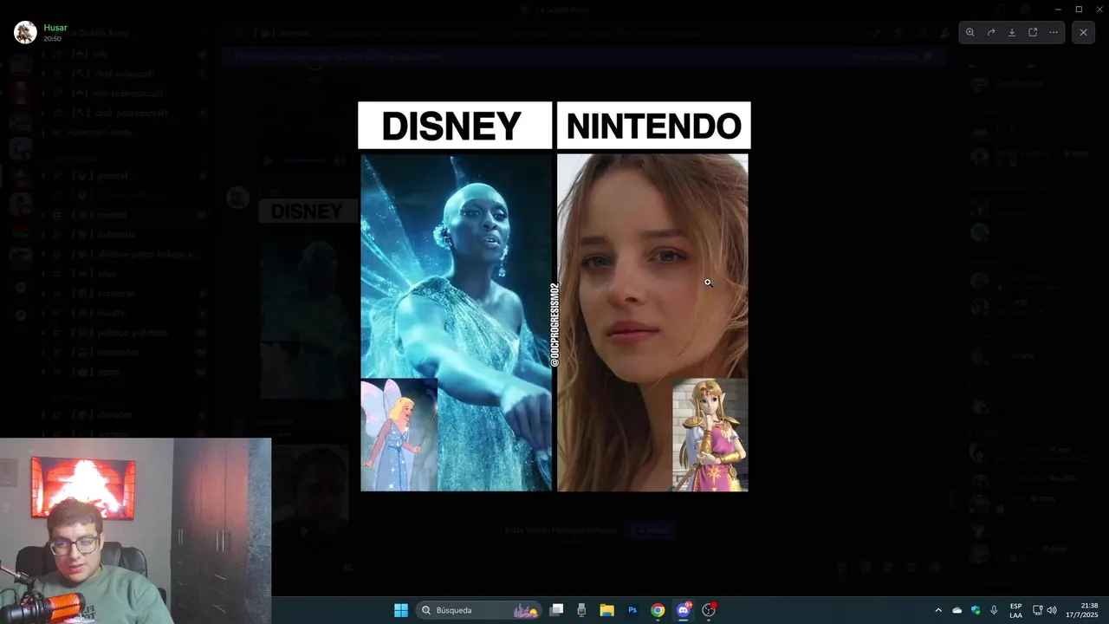Click the Husar user avatar
This screenshot has width=1109, height=624.
25,33
